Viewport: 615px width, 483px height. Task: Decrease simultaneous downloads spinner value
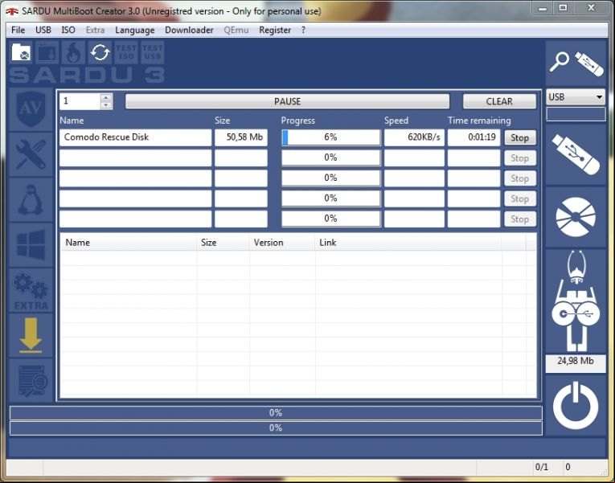point(106,105)
